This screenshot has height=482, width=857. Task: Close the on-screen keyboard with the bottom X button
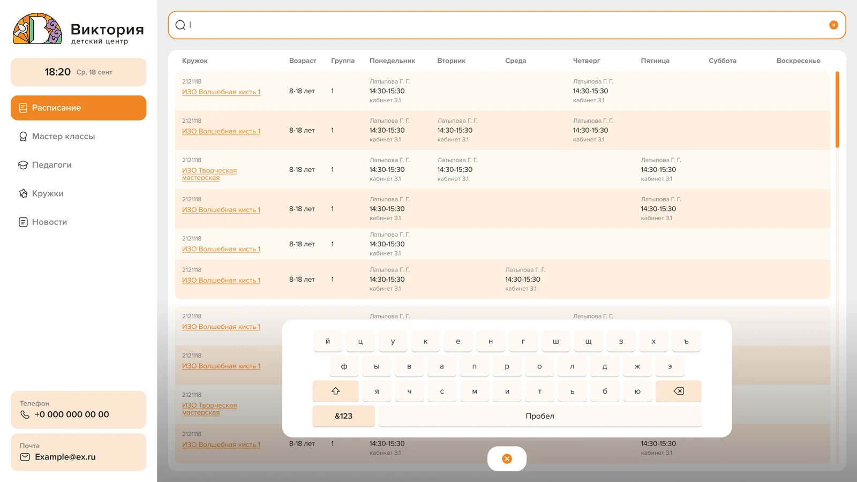pos(507,459)
